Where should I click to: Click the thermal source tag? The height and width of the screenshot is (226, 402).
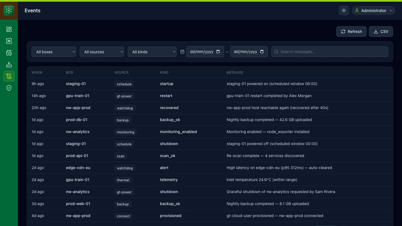(123, 180)
